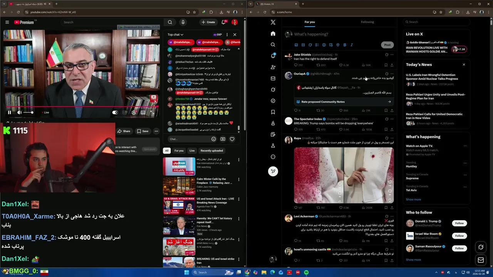Pause the YouTube live video
Viewport: 493px width, 277px height.
(9, 112)
